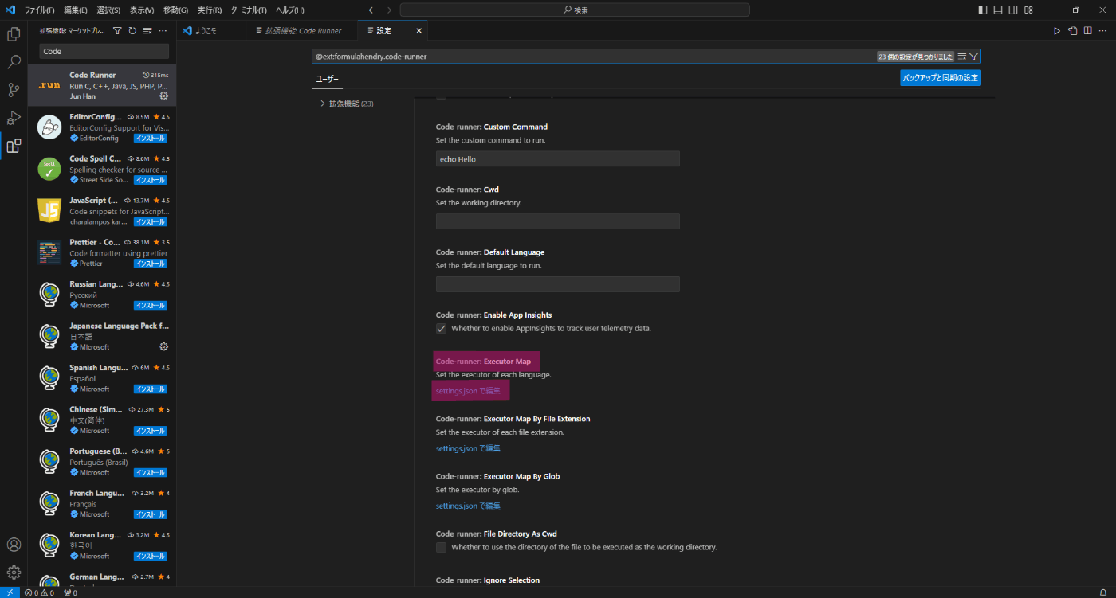The height and width of the screenshot is (598, 1116).
Task: Install the EditorConfig extension
Action: point(150,138)
